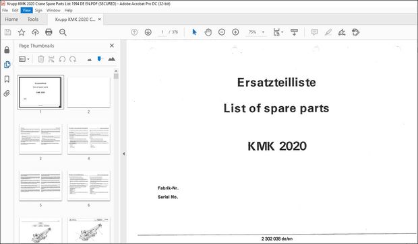
Task: Rotate pages clockwise
Action: click(x=73, y=59)
